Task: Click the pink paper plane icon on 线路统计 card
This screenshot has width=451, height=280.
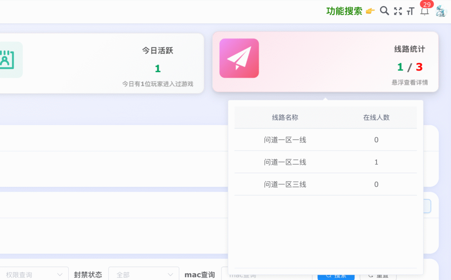Action: [239, 58]
